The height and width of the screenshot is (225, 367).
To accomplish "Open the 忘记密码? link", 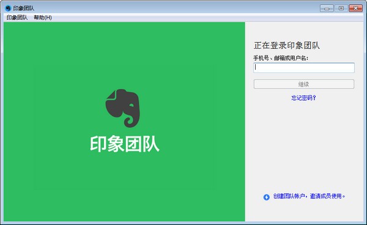I will [x=303, y=98].
